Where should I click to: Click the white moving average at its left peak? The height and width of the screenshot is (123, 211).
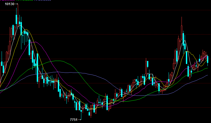coord(20,26)
